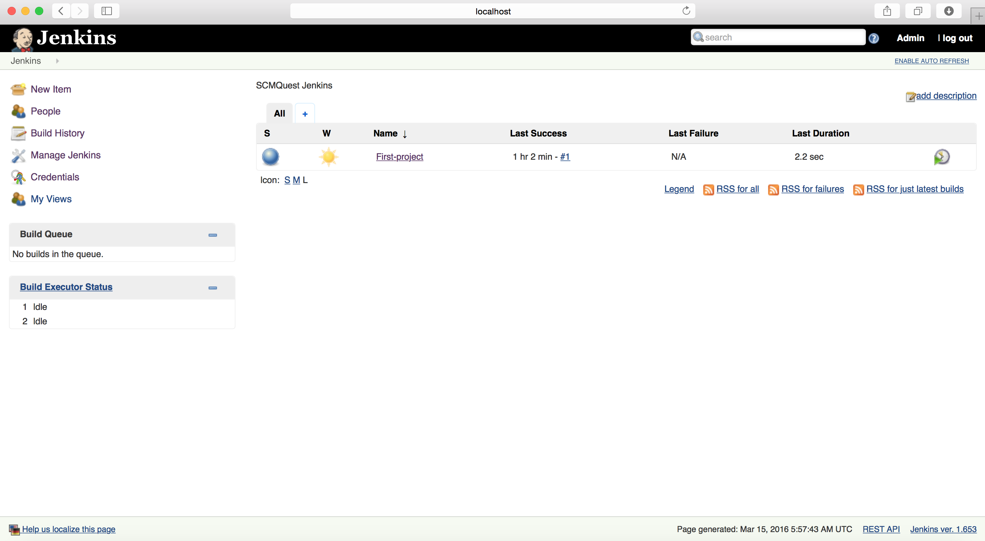
Task: Open the Admin user link
Action: (x=910, y=38)
